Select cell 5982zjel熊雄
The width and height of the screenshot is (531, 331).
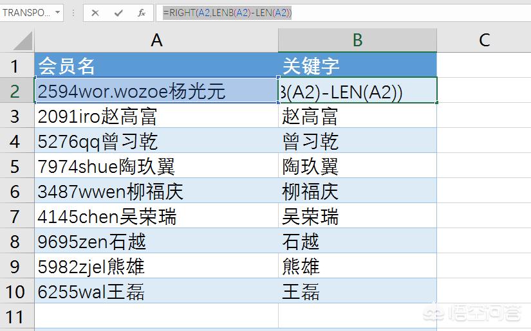click(x=156, y=265)
